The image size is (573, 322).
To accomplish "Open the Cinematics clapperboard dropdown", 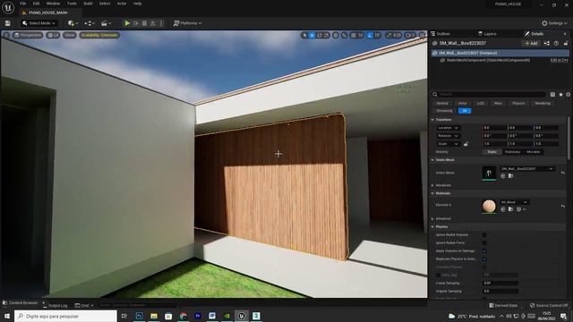I will 106,23.
